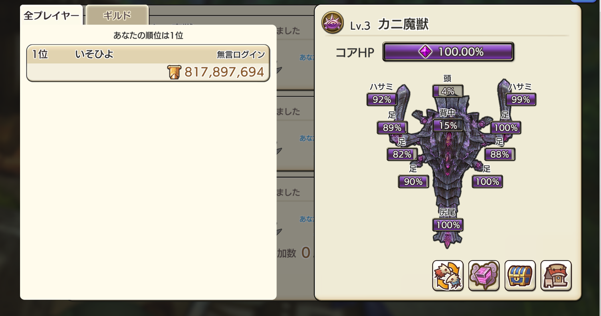Click the left ハサミ 92% gauge
Screen dimensions: 601x316
point(382,99)
